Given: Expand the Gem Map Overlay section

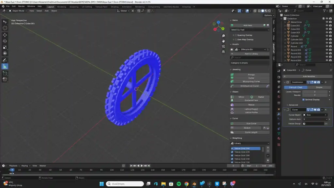Looking at the screenshot, I should [233, 39].
